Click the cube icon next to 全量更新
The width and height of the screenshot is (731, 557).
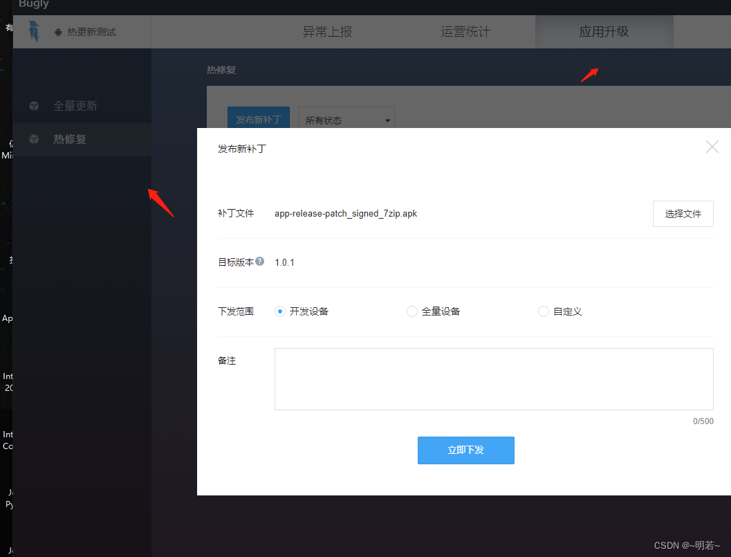click(34, 106)
